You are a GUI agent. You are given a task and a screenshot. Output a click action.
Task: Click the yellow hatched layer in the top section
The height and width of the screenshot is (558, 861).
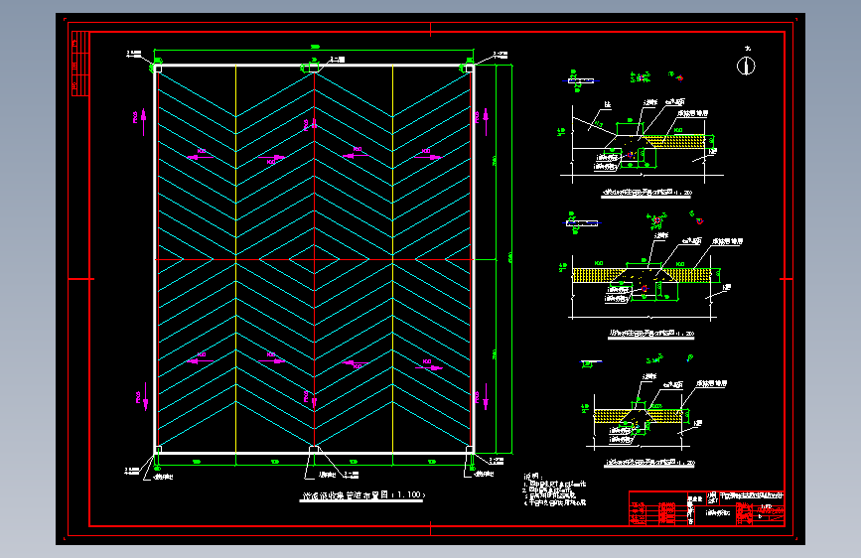click(x=677, y=141)
